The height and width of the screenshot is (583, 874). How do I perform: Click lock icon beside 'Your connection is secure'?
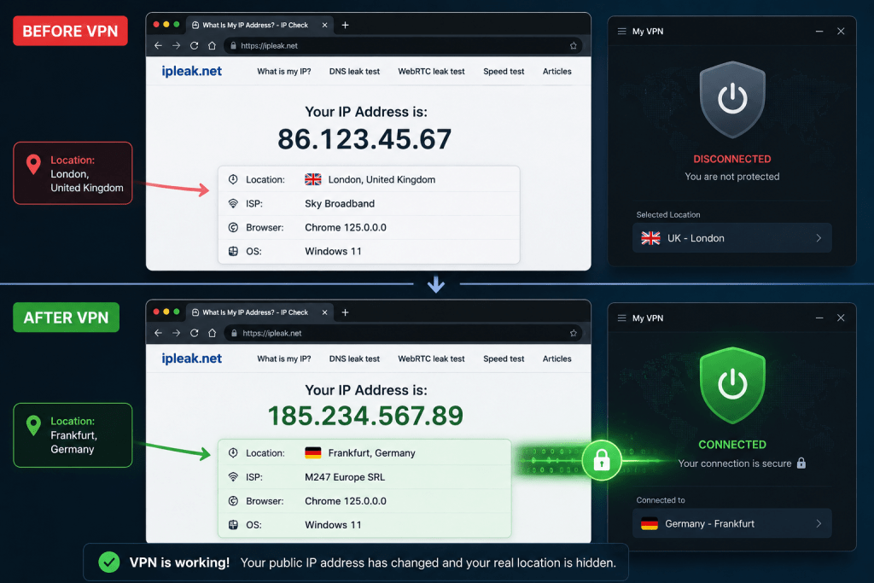(x=801, y=463)
